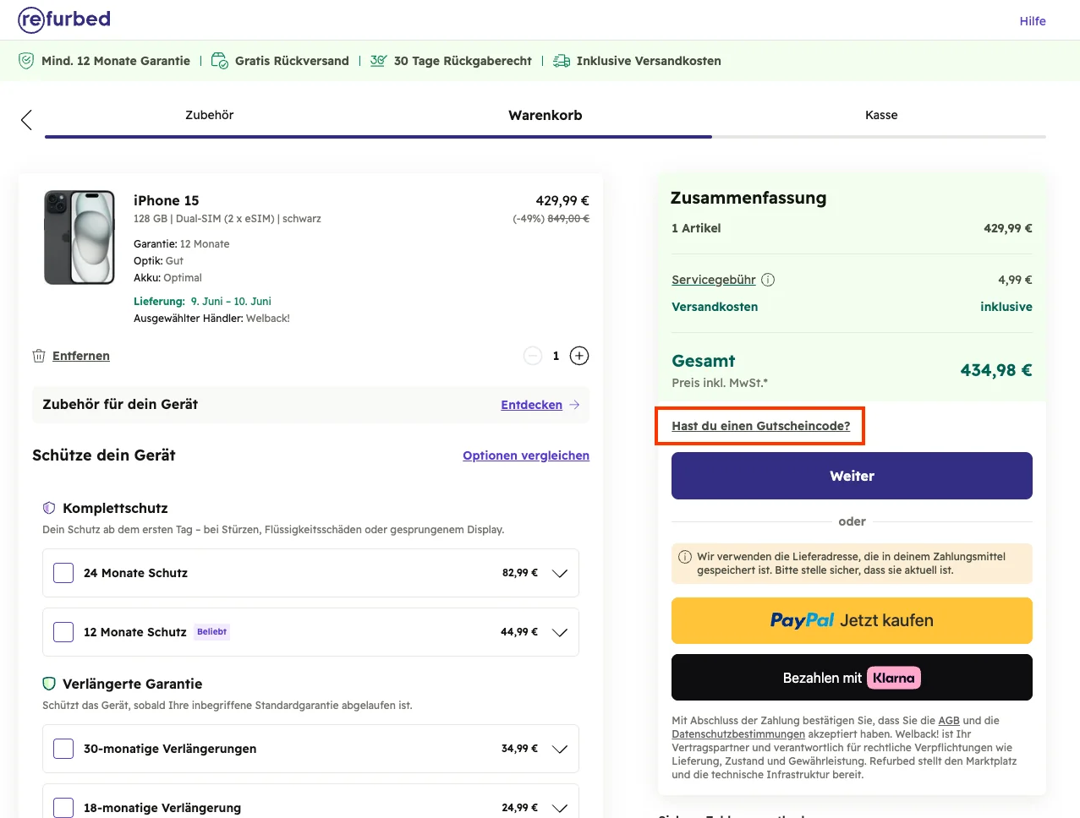
Task: Select the Warenkorb step
Action: (x=545, y=115)
